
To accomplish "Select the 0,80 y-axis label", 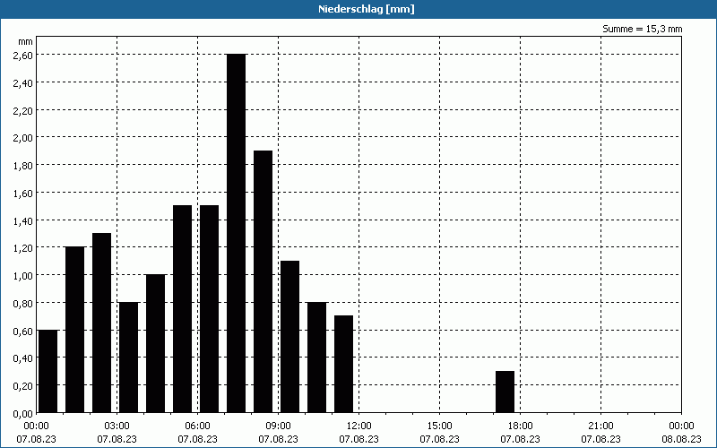I will click(x=23, y=303).
